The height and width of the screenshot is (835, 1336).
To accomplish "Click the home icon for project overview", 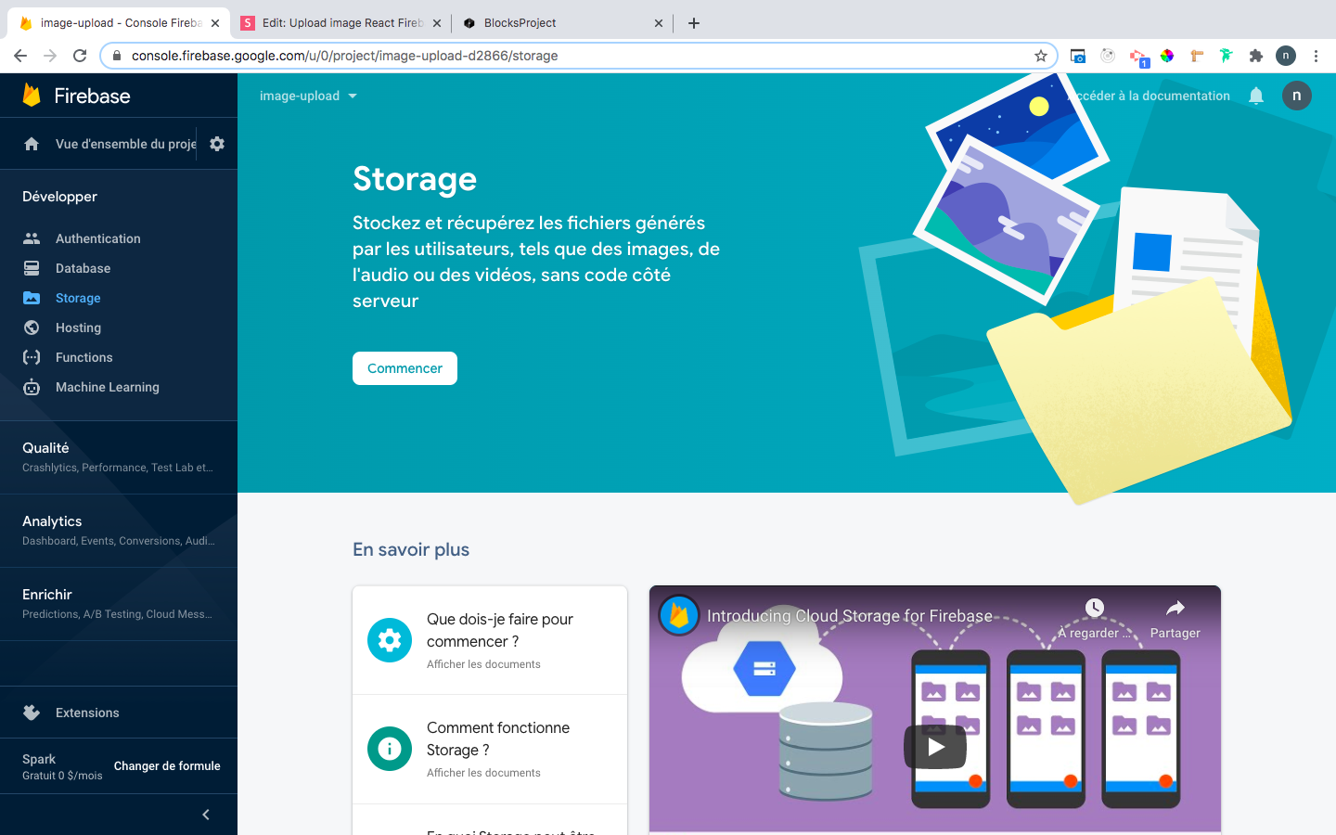I will click(x=32, y=144).
